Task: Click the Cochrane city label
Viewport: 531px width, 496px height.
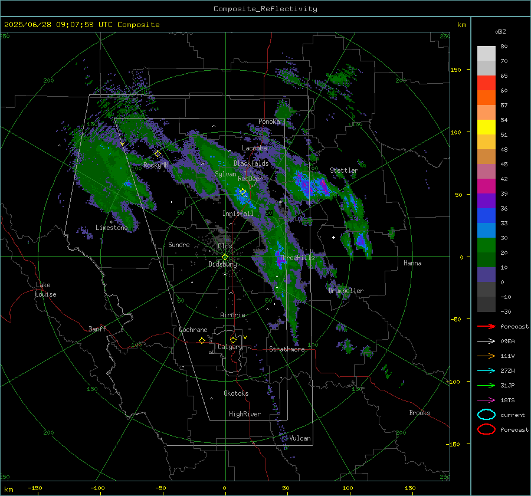Action: coord(193,330)
